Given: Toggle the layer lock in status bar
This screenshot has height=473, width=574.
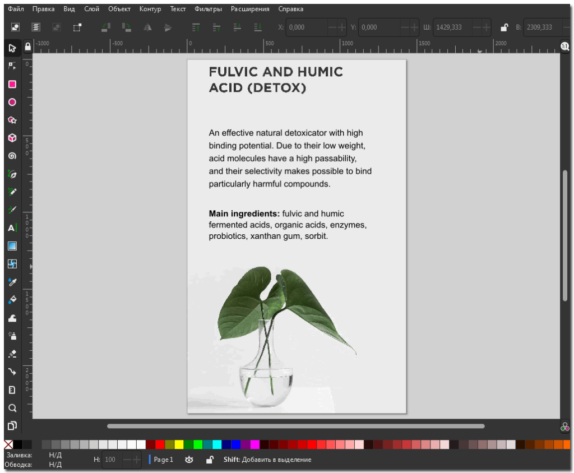Looking at the screenshot, I should tap(209, 460).
